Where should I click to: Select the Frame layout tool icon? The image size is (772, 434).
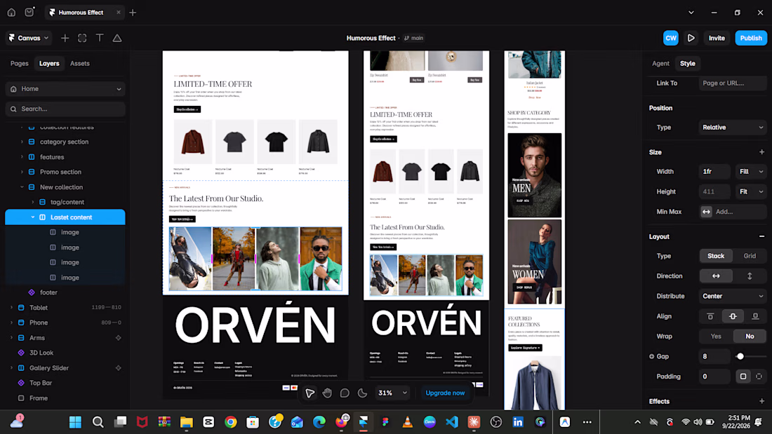(x=82, y=38)
